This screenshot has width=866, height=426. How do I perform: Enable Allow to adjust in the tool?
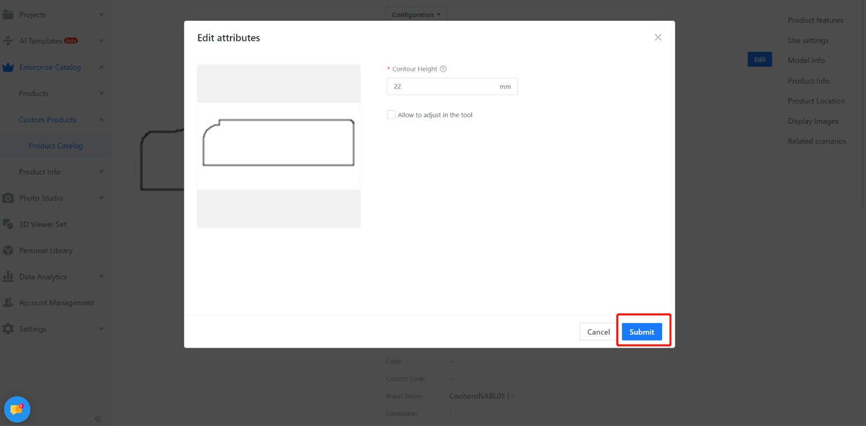click(x=391, y=115)
